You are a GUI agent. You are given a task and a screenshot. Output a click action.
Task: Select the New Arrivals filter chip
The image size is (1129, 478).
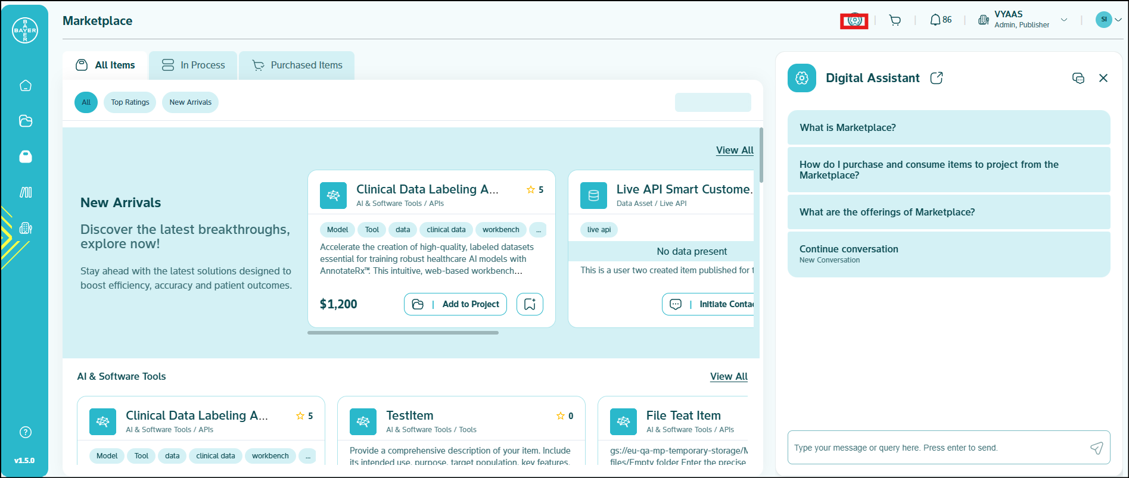(190, 102)
